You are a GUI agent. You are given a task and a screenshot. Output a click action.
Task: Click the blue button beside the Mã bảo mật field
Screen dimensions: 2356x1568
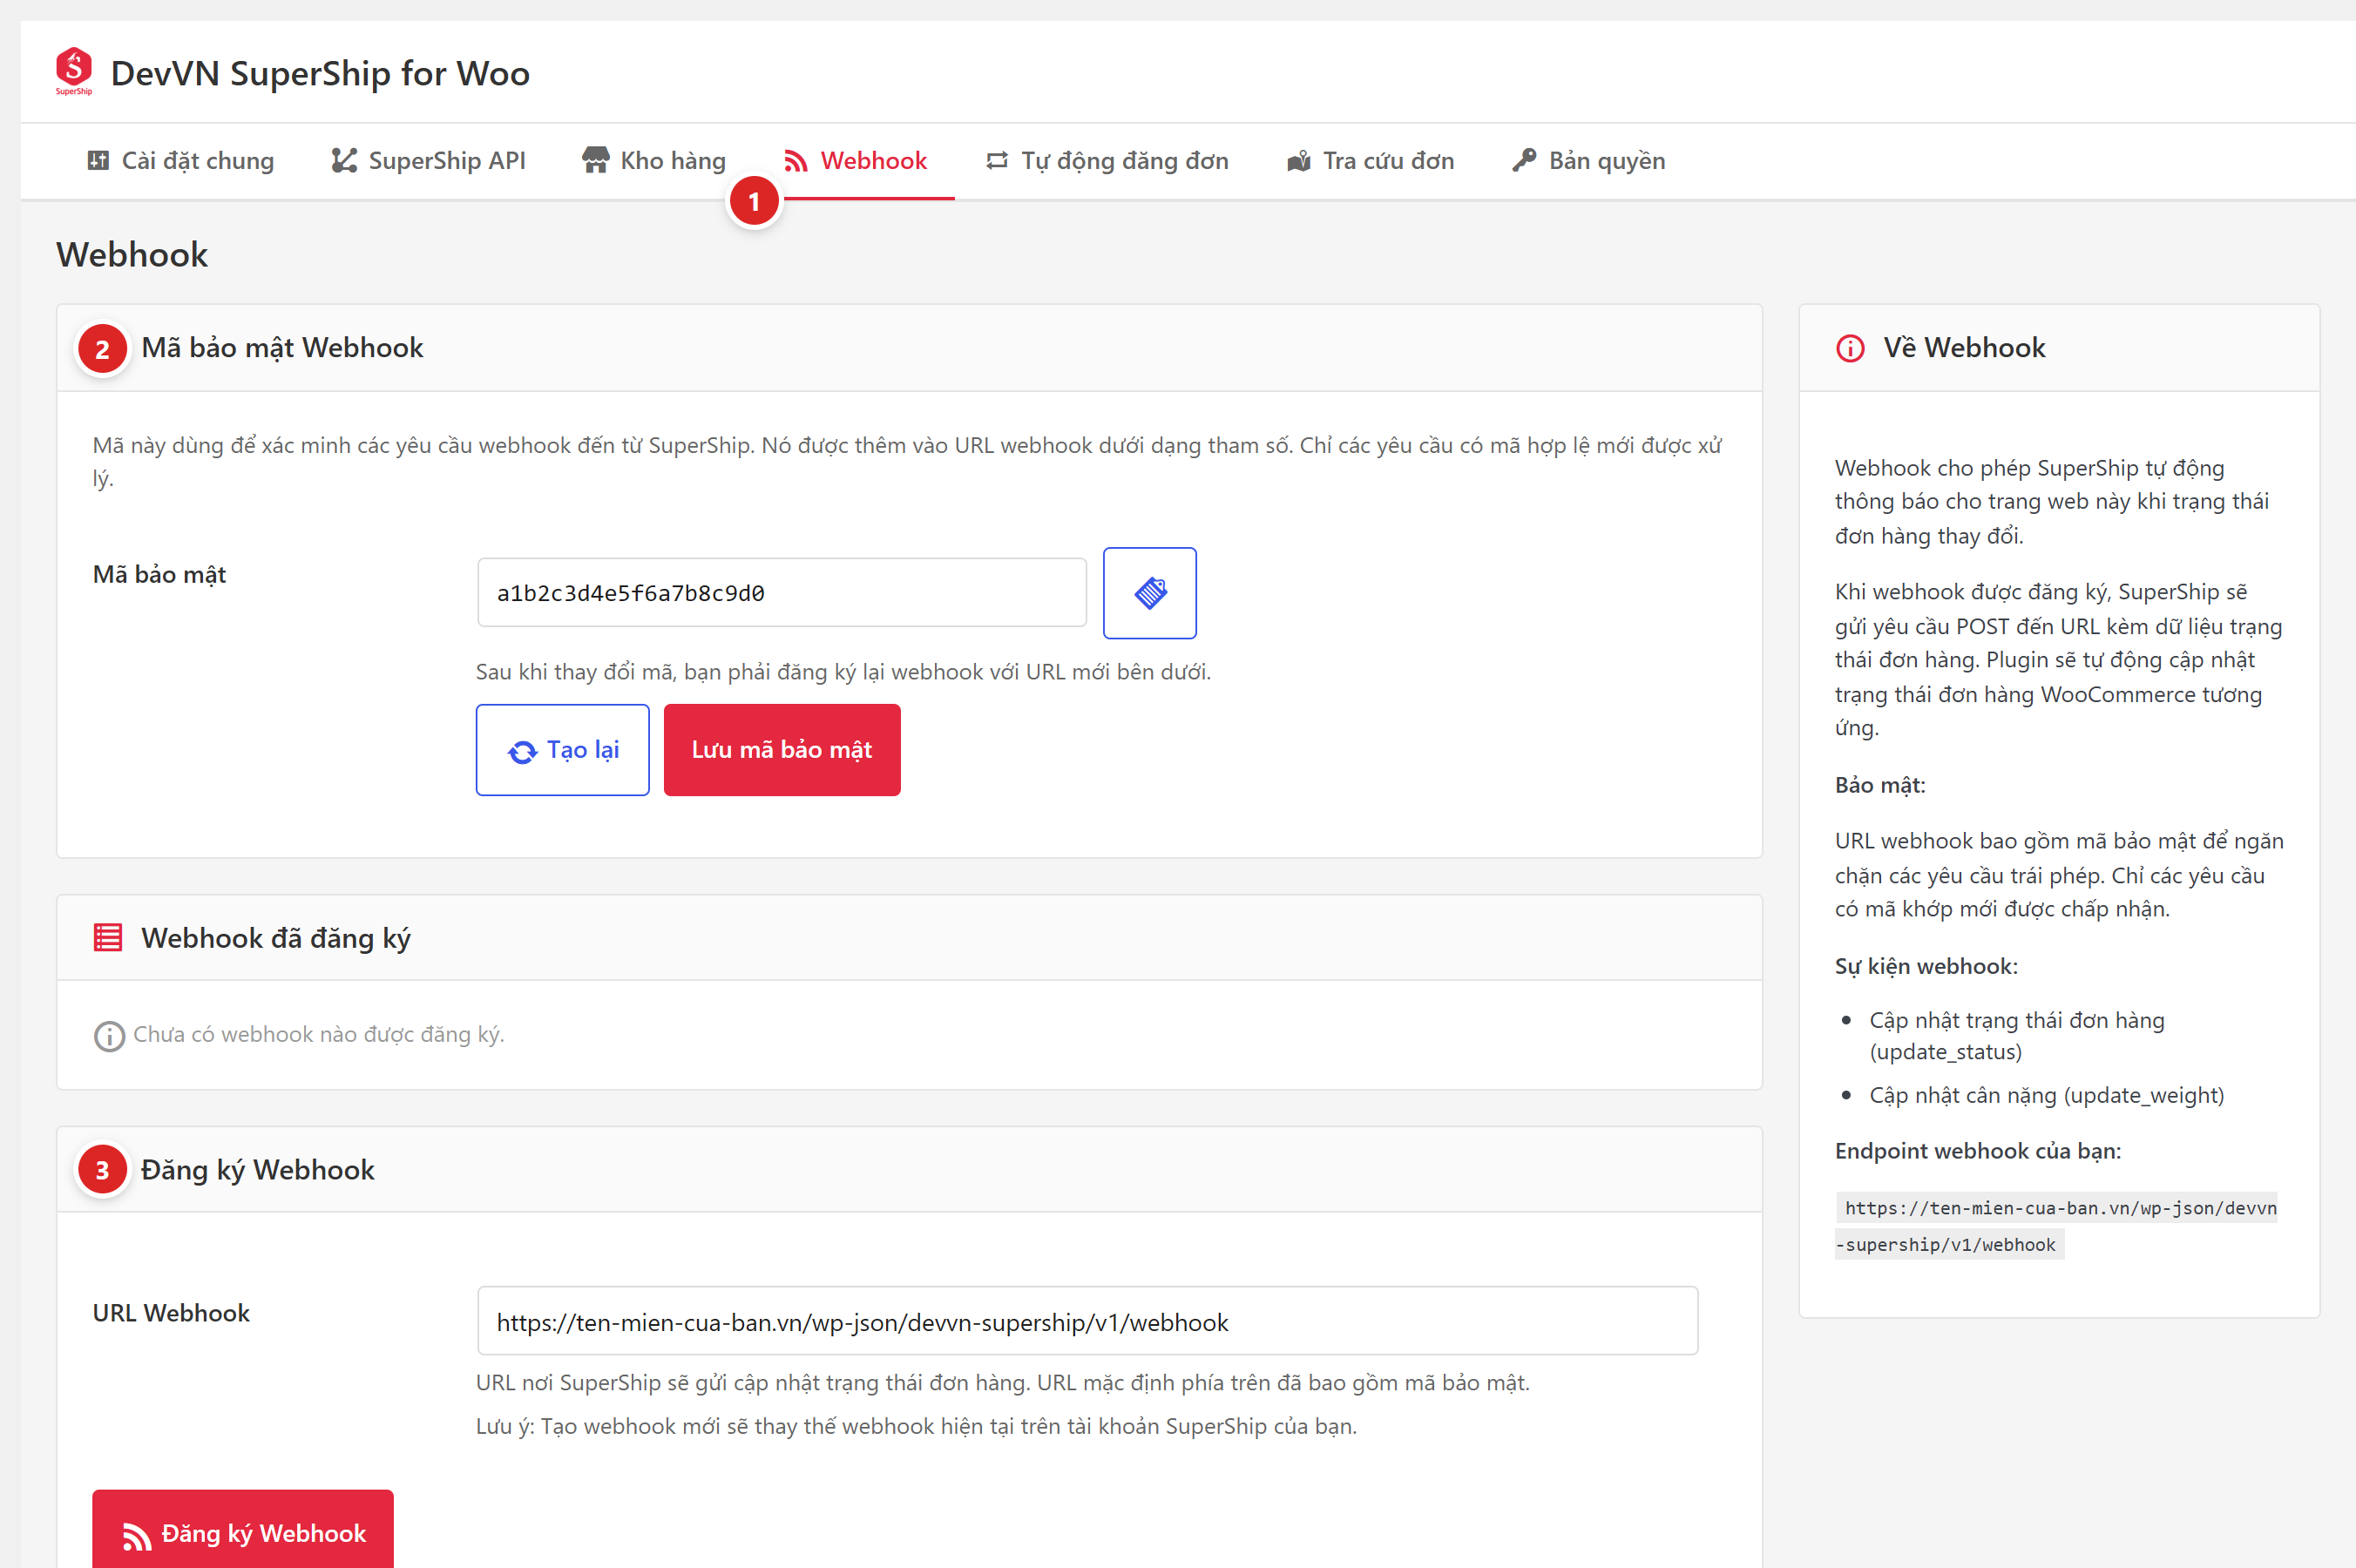(x=1150, y=593)
